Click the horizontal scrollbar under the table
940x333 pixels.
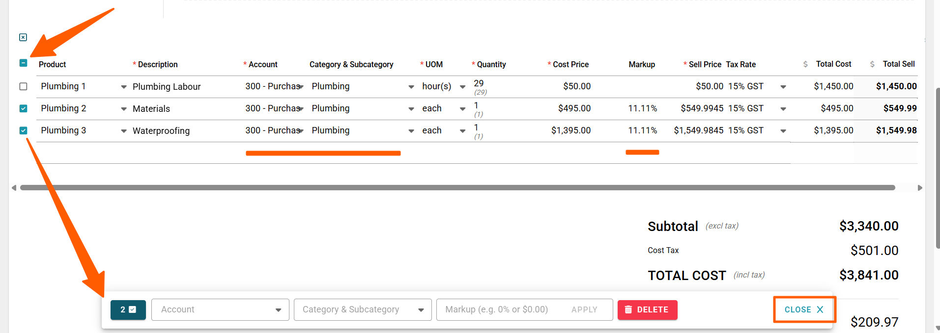[x=457, y=188]
